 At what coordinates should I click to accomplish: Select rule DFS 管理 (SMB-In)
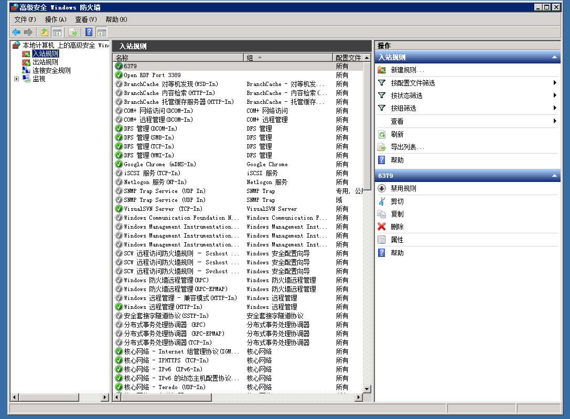point(238,137)
